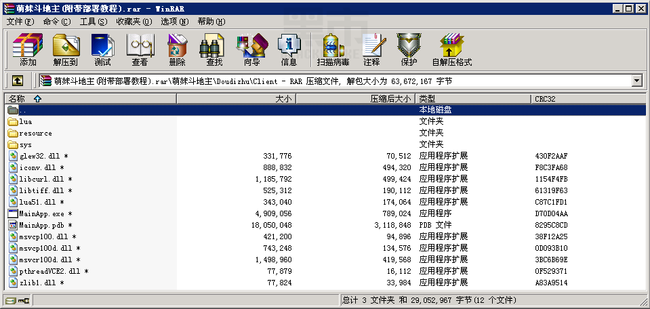Select the libcurl.dll file name
Screen dimensions: 650x309
tap(45, 180)
